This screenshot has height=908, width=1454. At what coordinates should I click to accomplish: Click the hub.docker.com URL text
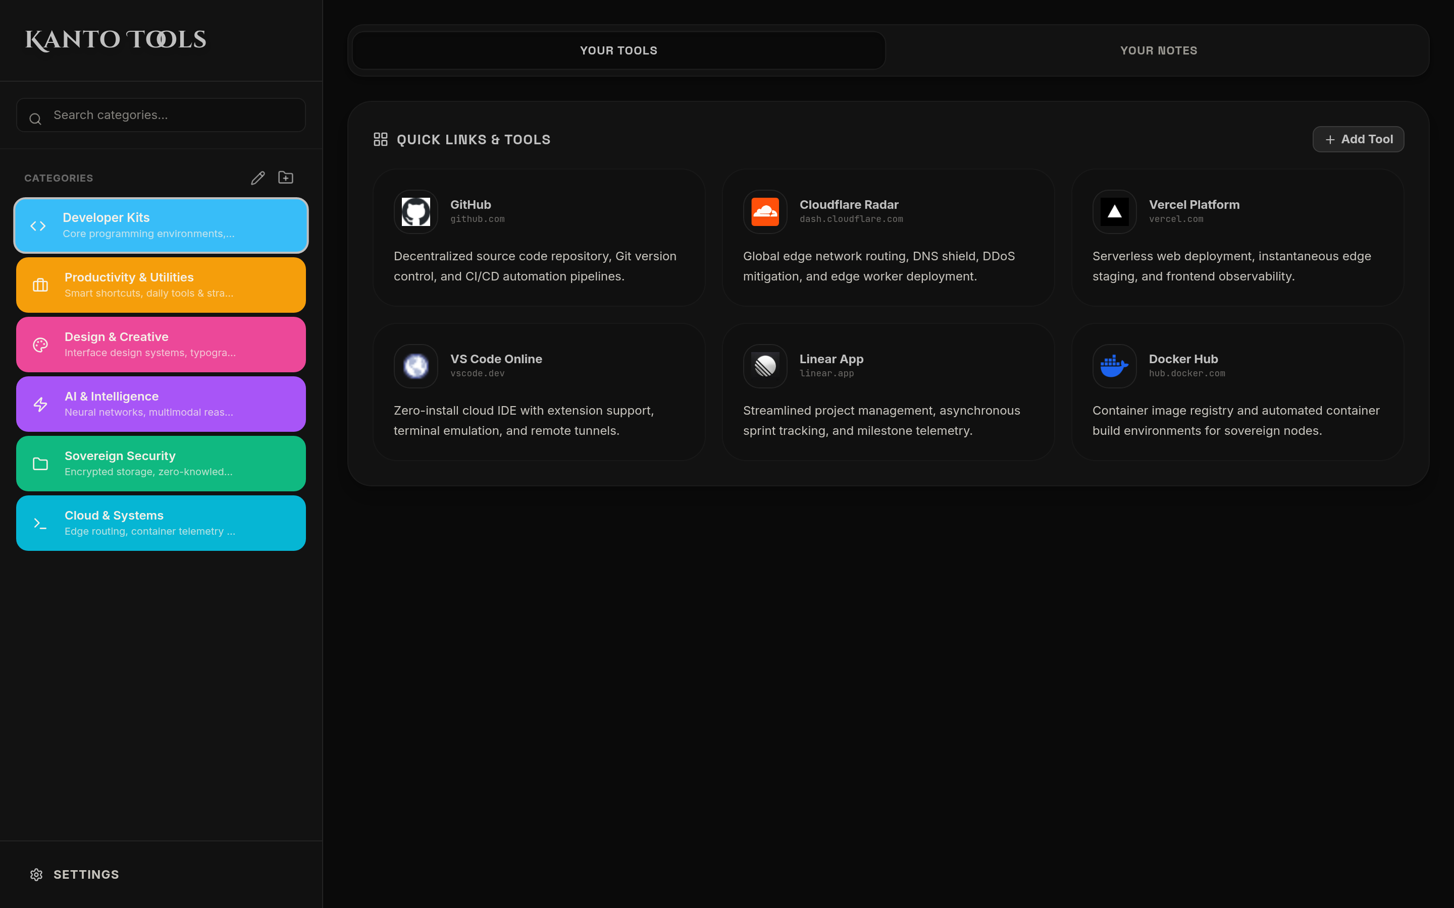pos(1186,373)
